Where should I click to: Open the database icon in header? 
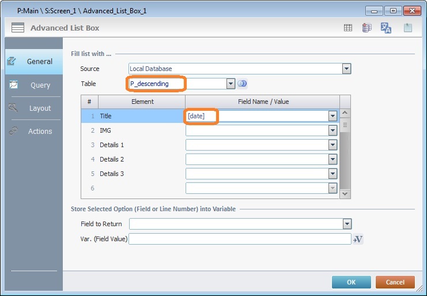(367, 28)
